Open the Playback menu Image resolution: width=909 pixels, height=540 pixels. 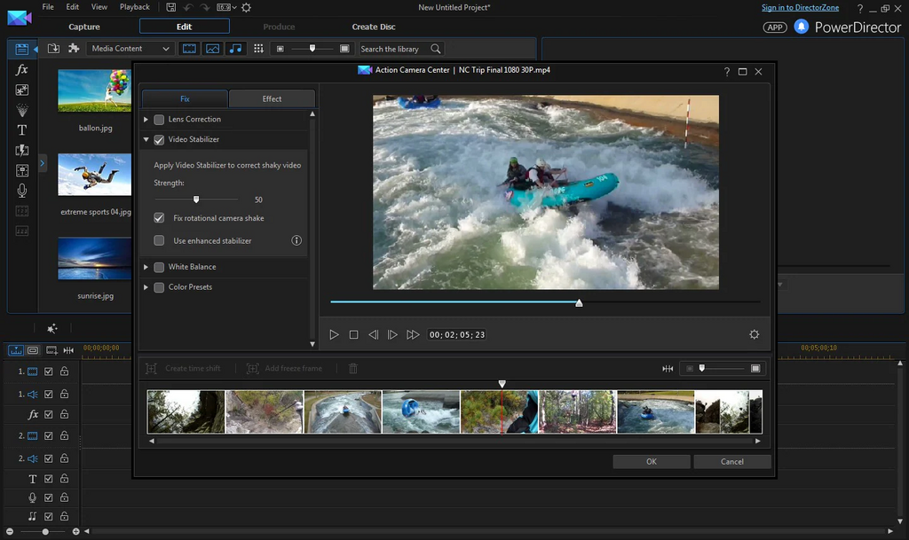135,7
